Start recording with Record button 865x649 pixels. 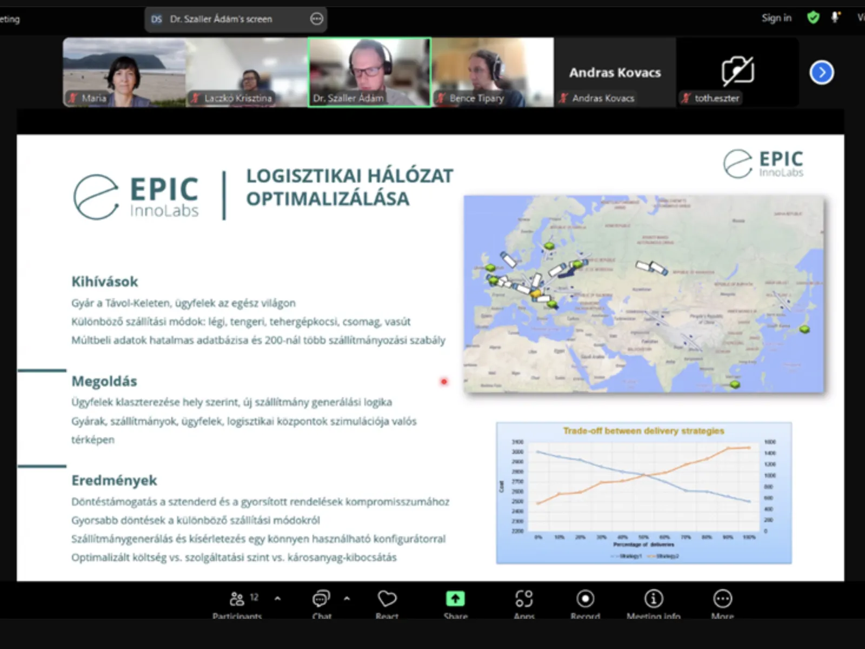click(x=585, y=599)
